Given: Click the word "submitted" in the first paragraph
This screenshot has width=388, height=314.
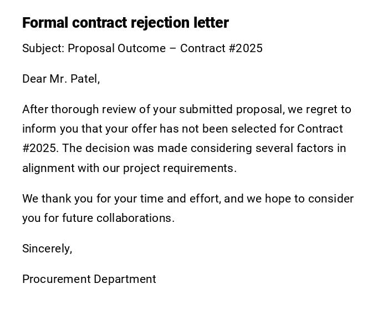Looking at the screenshot, I should click(206, 109).
